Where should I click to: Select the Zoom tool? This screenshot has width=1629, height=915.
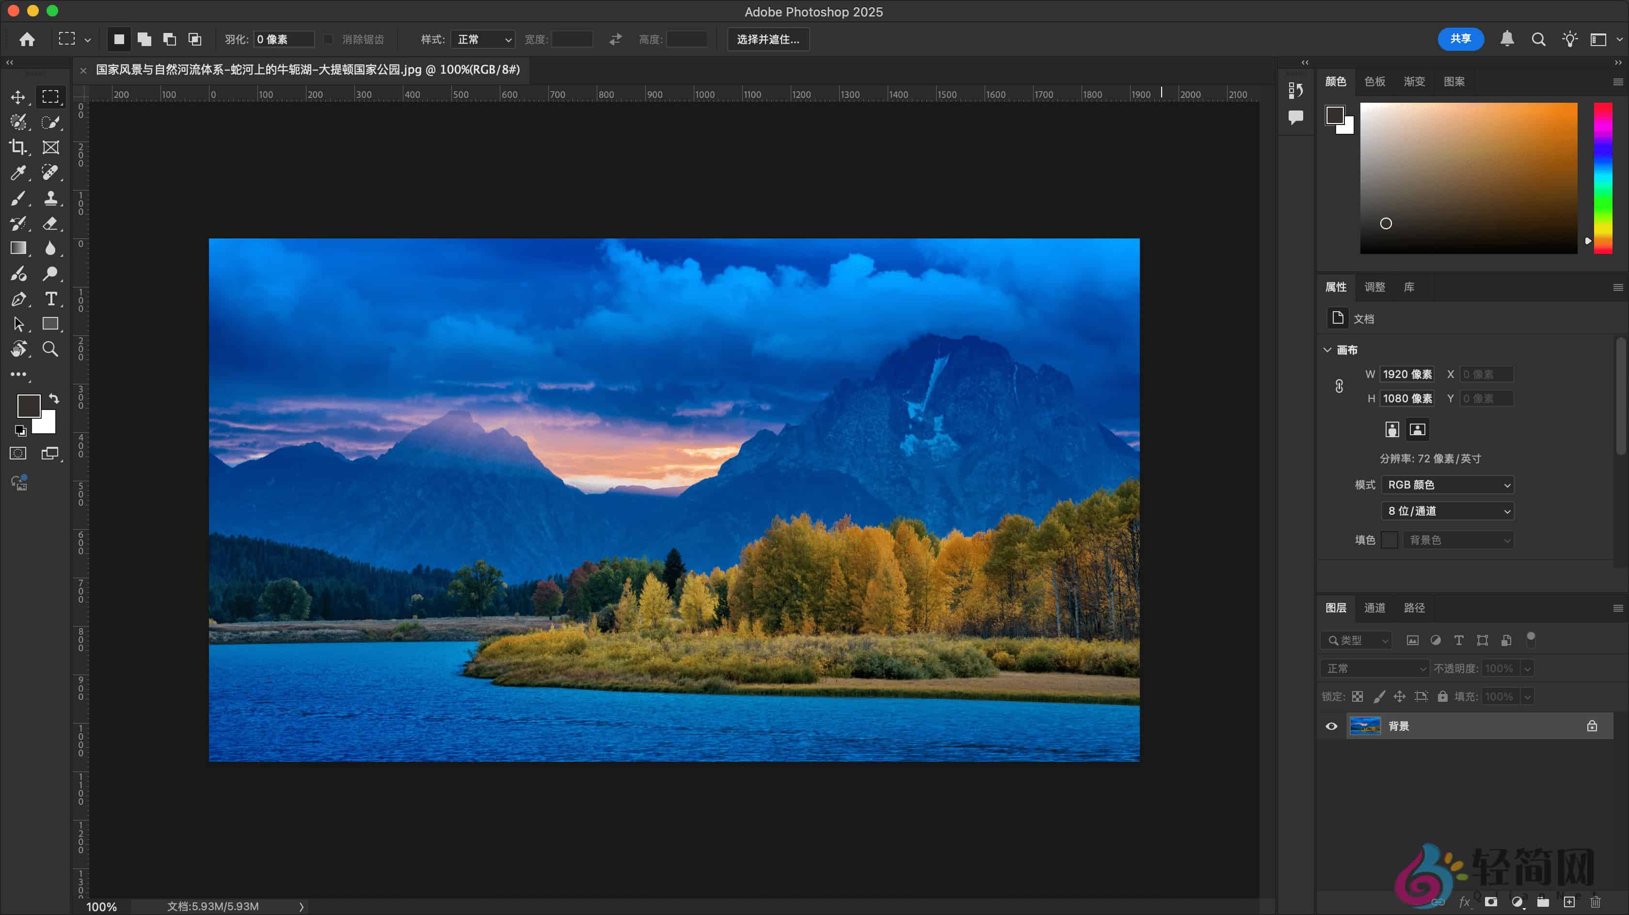coord(51,349)
